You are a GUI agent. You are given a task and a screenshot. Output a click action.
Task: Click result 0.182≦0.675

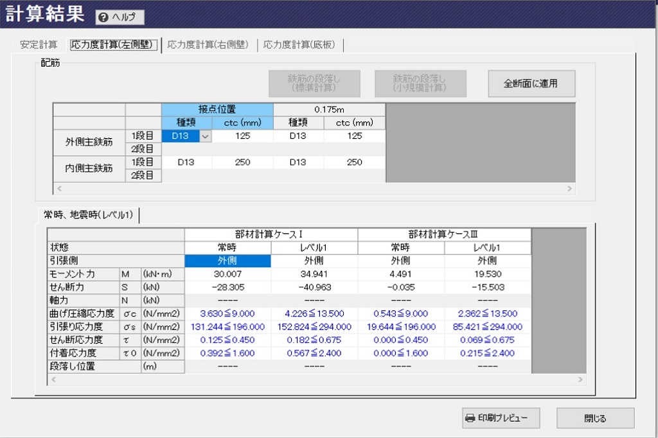point(314,340)
